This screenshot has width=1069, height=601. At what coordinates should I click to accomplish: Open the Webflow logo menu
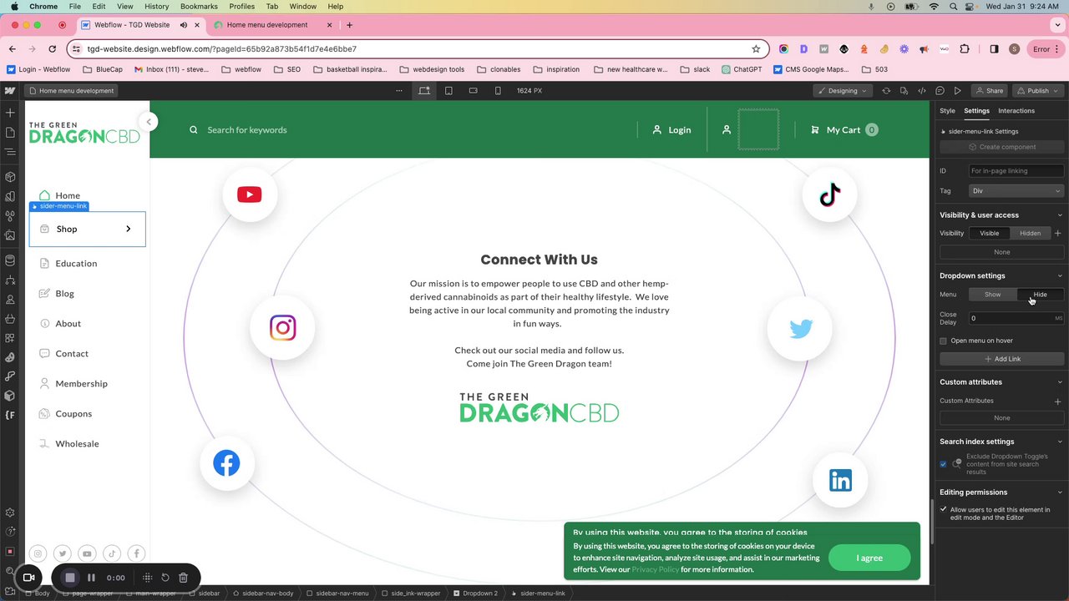coord(10,90)
